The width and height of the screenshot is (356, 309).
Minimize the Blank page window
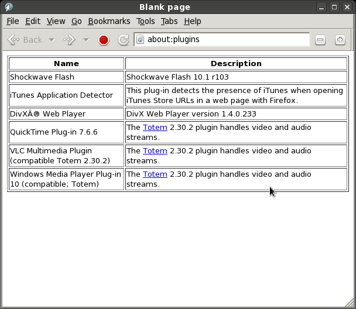[321, 7]
